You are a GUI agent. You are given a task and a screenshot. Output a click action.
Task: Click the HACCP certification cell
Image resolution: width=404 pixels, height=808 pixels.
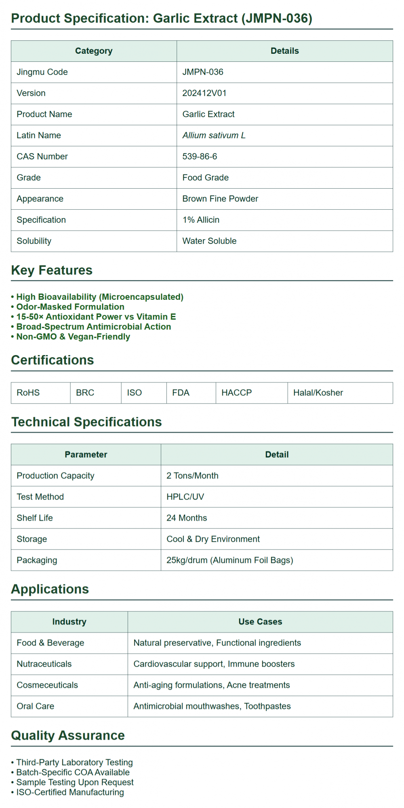[237, 393]
